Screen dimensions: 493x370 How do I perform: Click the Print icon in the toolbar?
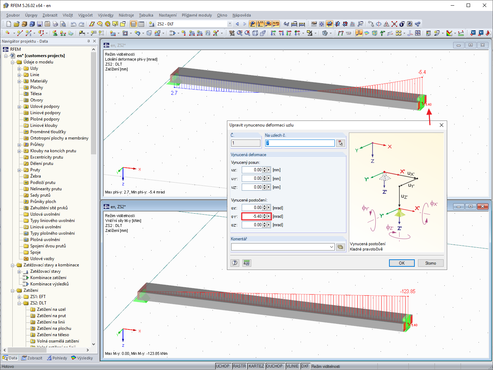[55, 24]
